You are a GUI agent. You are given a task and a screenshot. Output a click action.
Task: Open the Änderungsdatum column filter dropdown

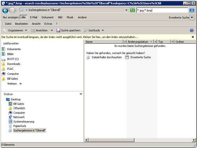point(155,42)
